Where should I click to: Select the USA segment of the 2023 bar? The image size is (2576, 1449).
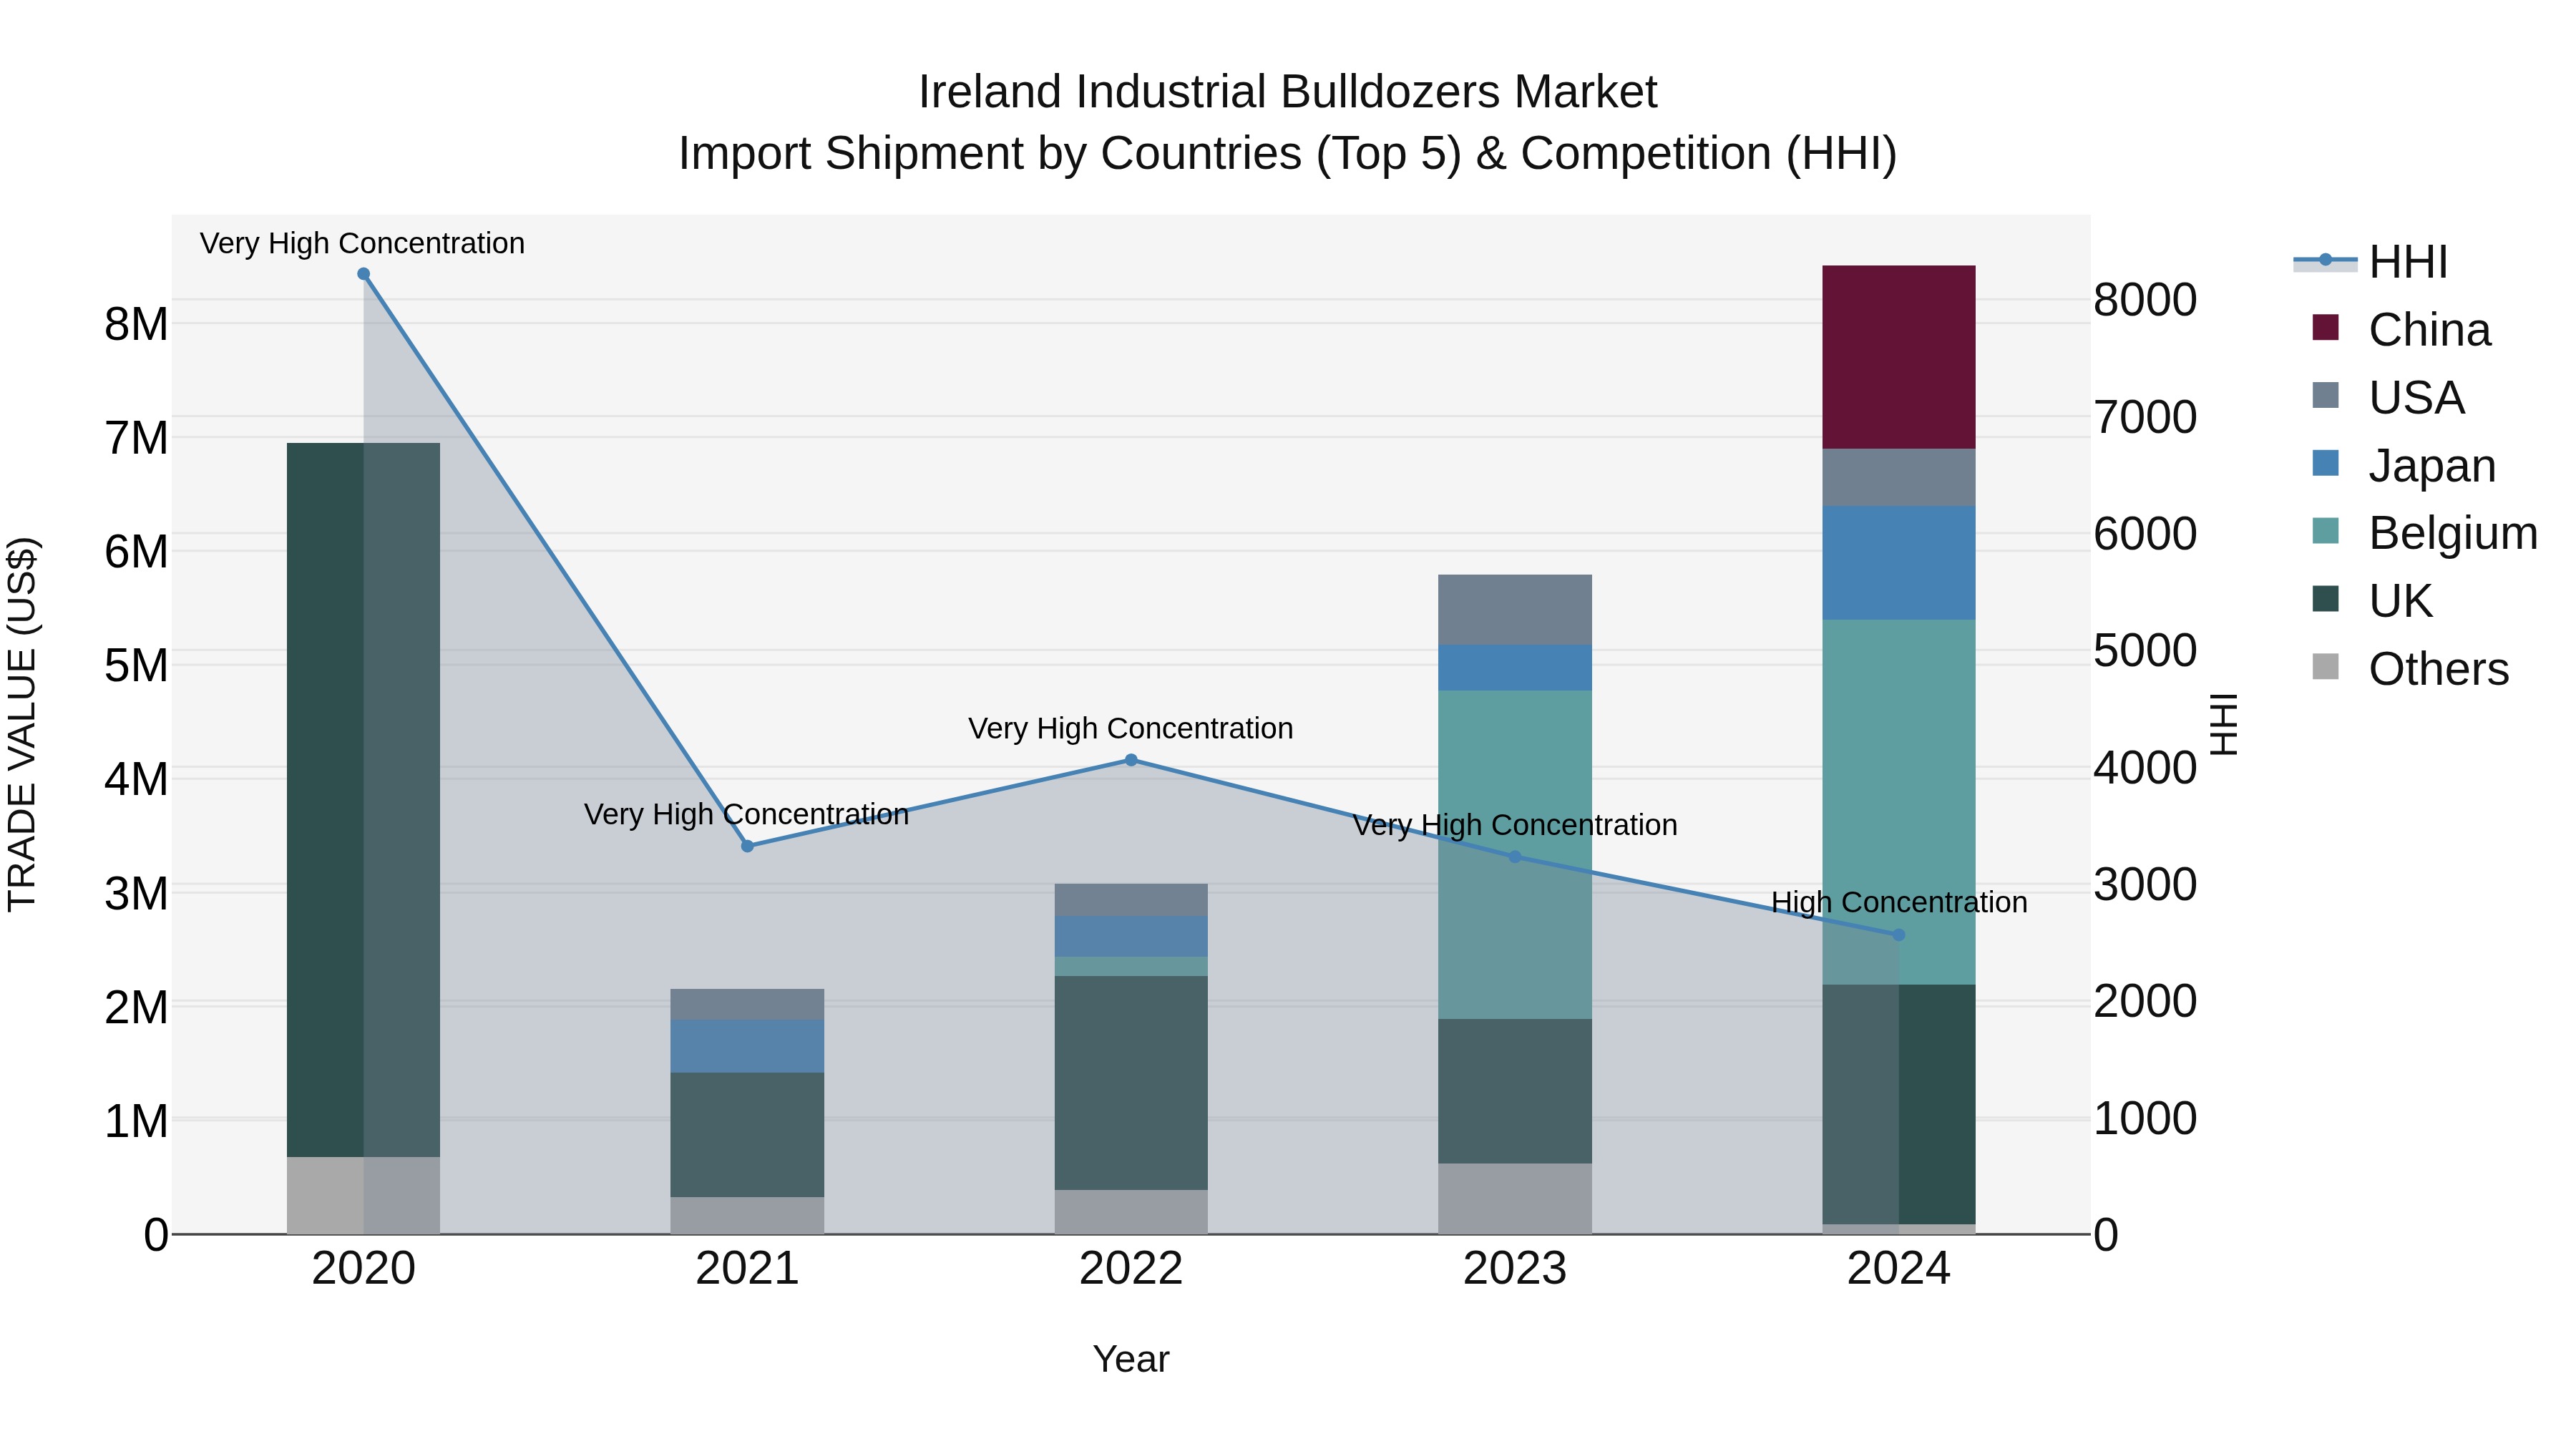point(1515,610)
